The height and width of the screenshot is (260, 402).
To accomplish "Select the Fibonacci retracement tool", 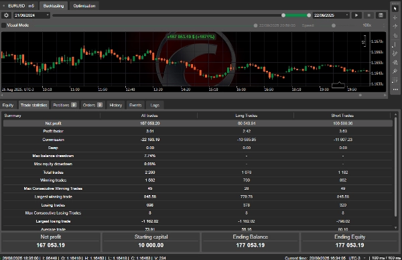I will pos(395,80).
